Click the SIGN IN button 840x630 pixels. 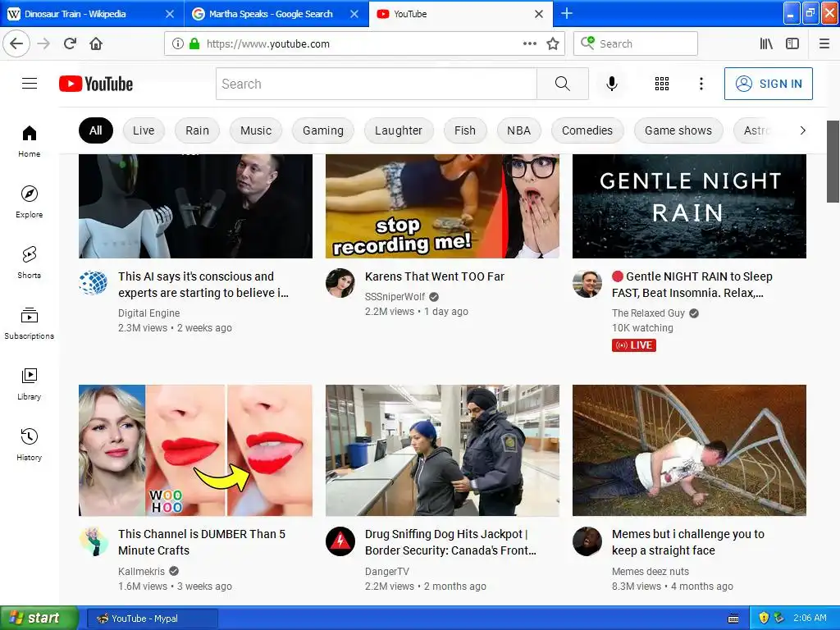pyautogui.click(x=768, y=84)
